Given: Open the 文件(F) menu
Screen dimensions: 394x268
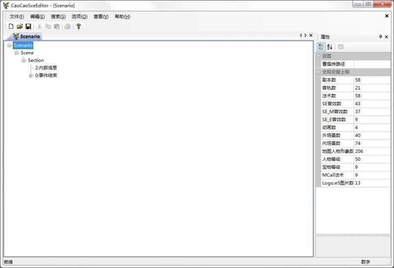Looking at the screenshot, I should coord(17,16).
